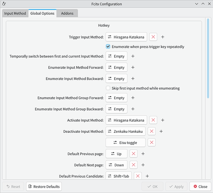Add a hotkey for Enumerate Input Method Group Backward
The width and height of the screenshot is (213, 193).
[x=133, y=109]
